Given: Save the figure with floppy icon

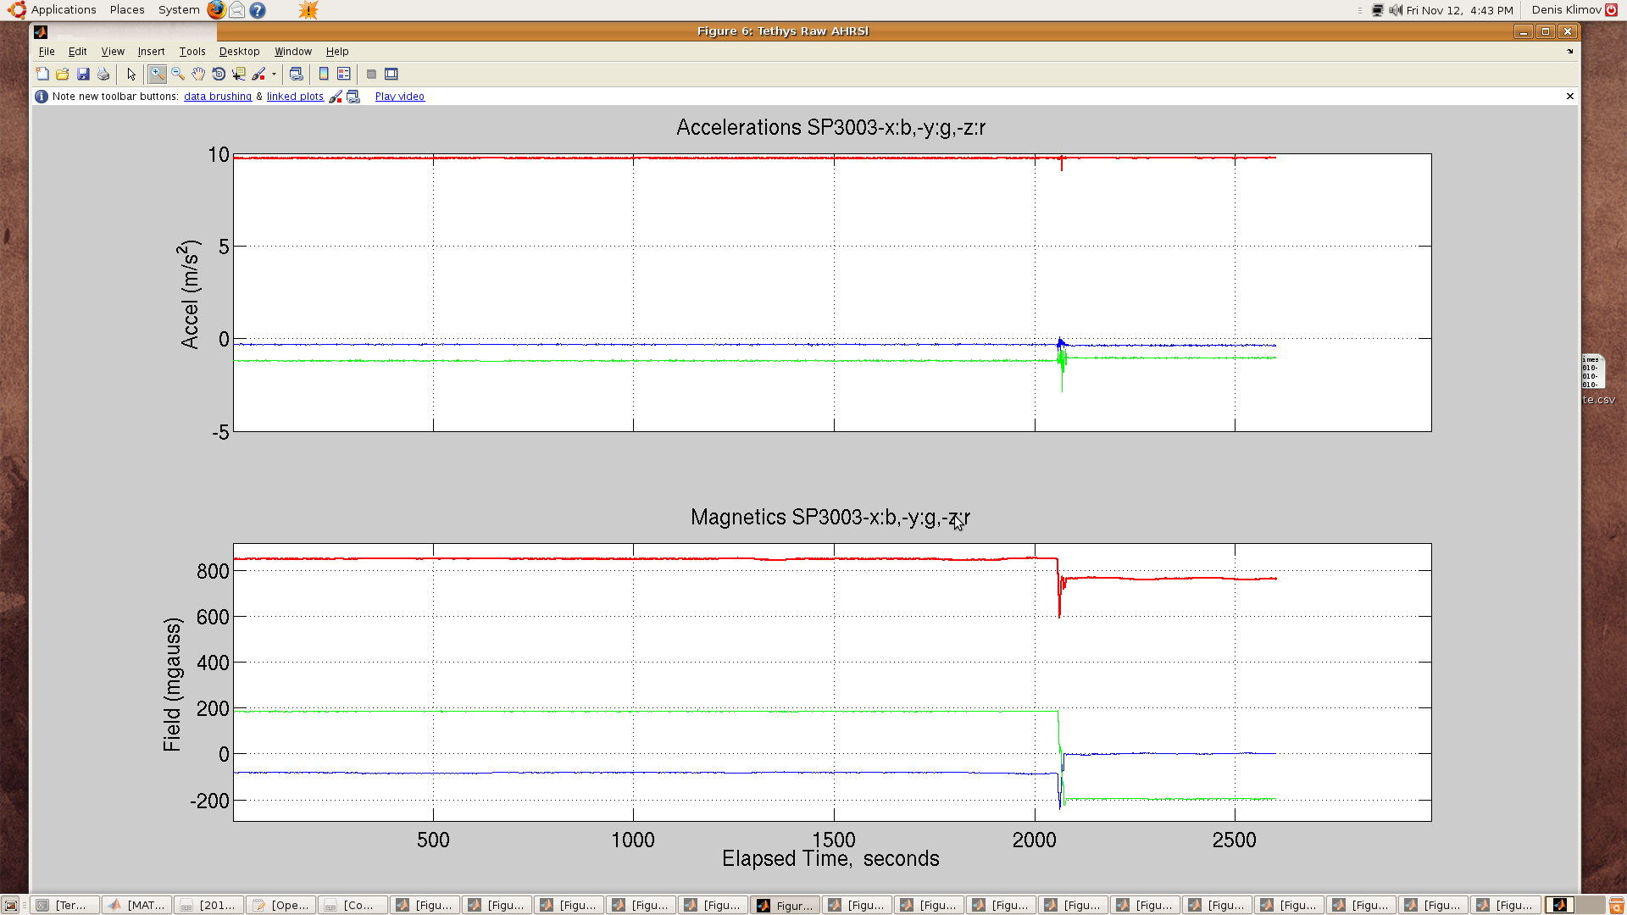Looking at the screenshot, I should (x=83, y=75).
